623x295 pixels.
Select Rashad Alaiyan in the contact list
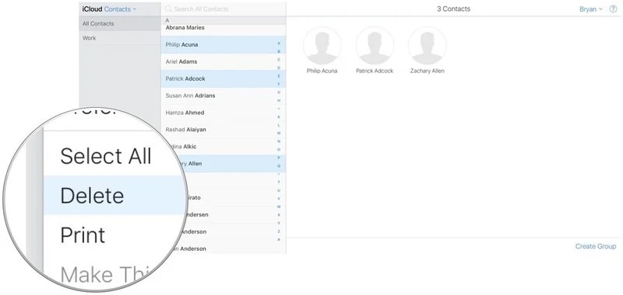pos(224,130)
